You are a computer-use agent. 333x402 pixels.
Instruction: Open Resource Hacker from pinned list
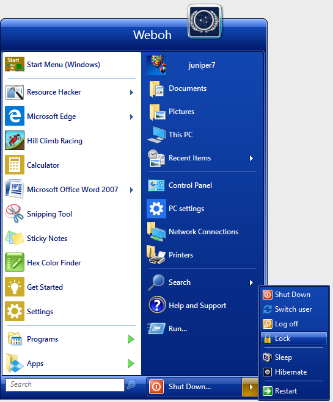click(x=69, y=92)
